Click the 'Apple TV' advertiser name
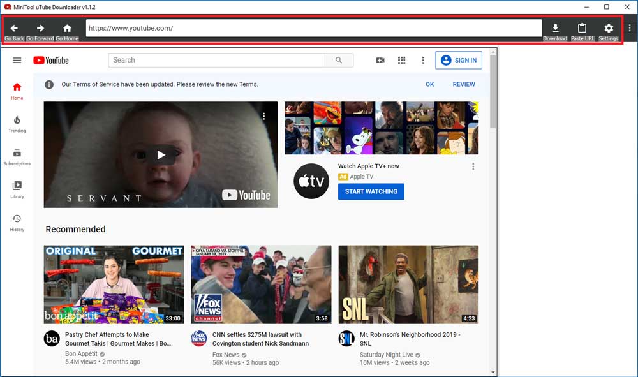Image resolution: width=638 pixels, height=377 pixels. (x=361, y=177)
